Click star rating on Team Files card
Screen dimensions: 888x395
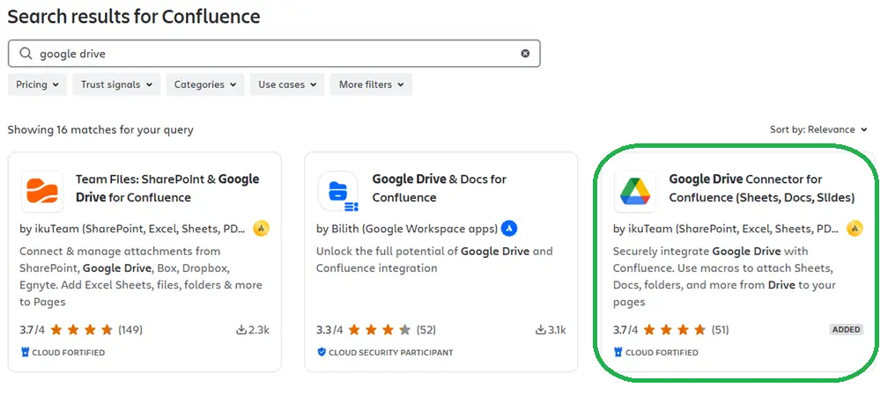[82, 330]
